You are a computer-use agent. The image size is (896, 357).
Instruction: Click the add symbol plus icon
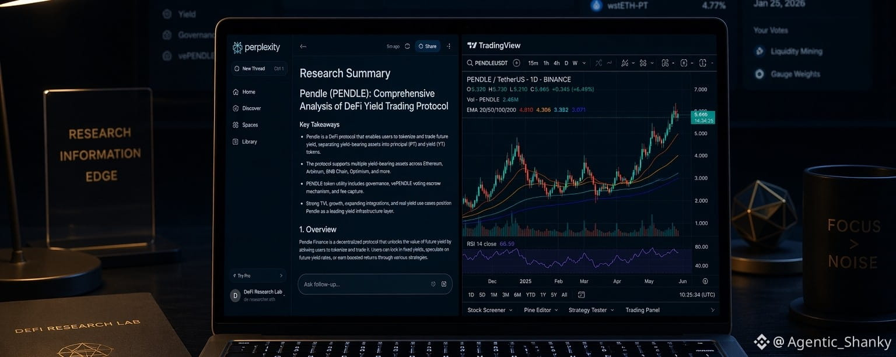(516, 63)
